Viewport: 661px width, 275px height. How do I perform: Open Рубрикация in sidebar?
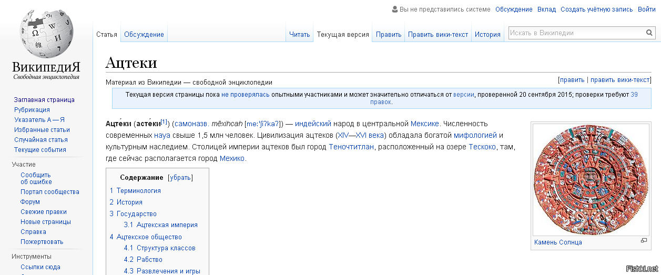[x=32, y=110]
